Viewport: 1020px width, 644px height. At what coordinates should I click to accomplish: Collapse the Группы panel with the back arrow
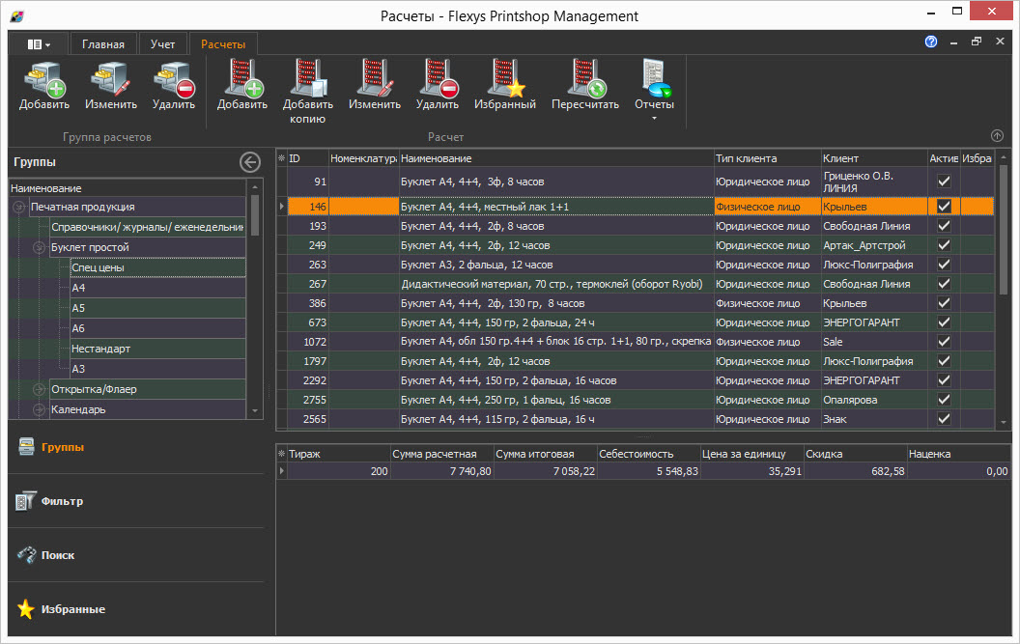coord(250,162)
